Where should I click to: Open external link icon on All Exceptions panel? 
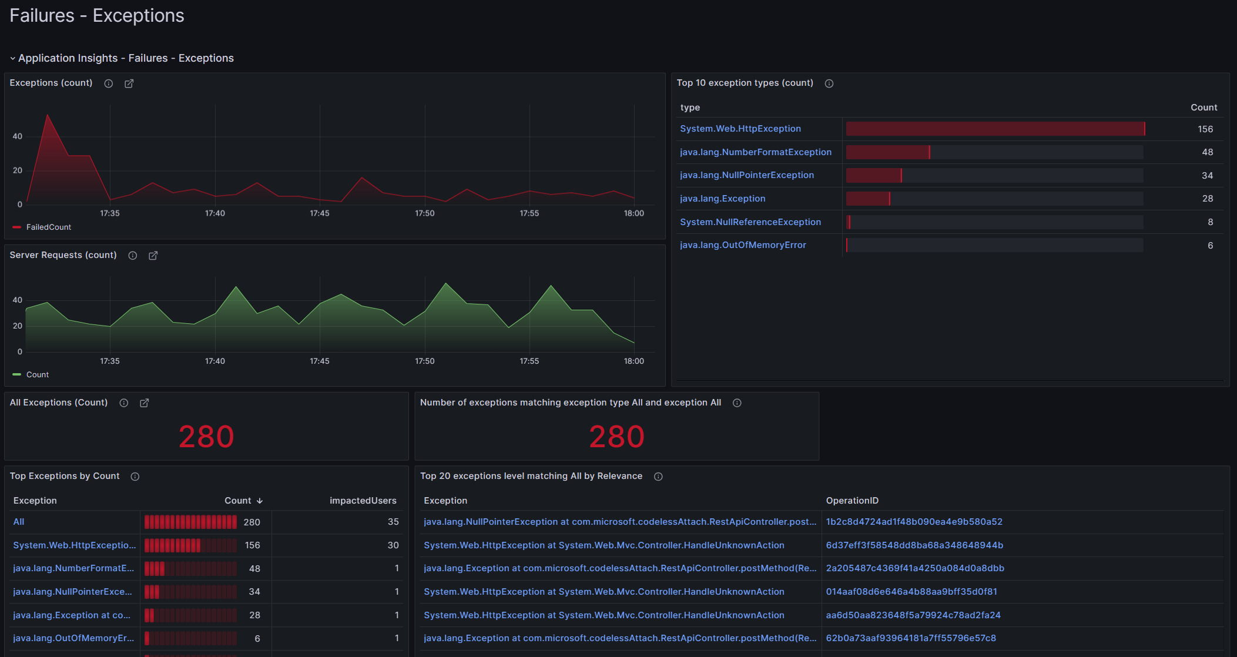click(145, 403)
